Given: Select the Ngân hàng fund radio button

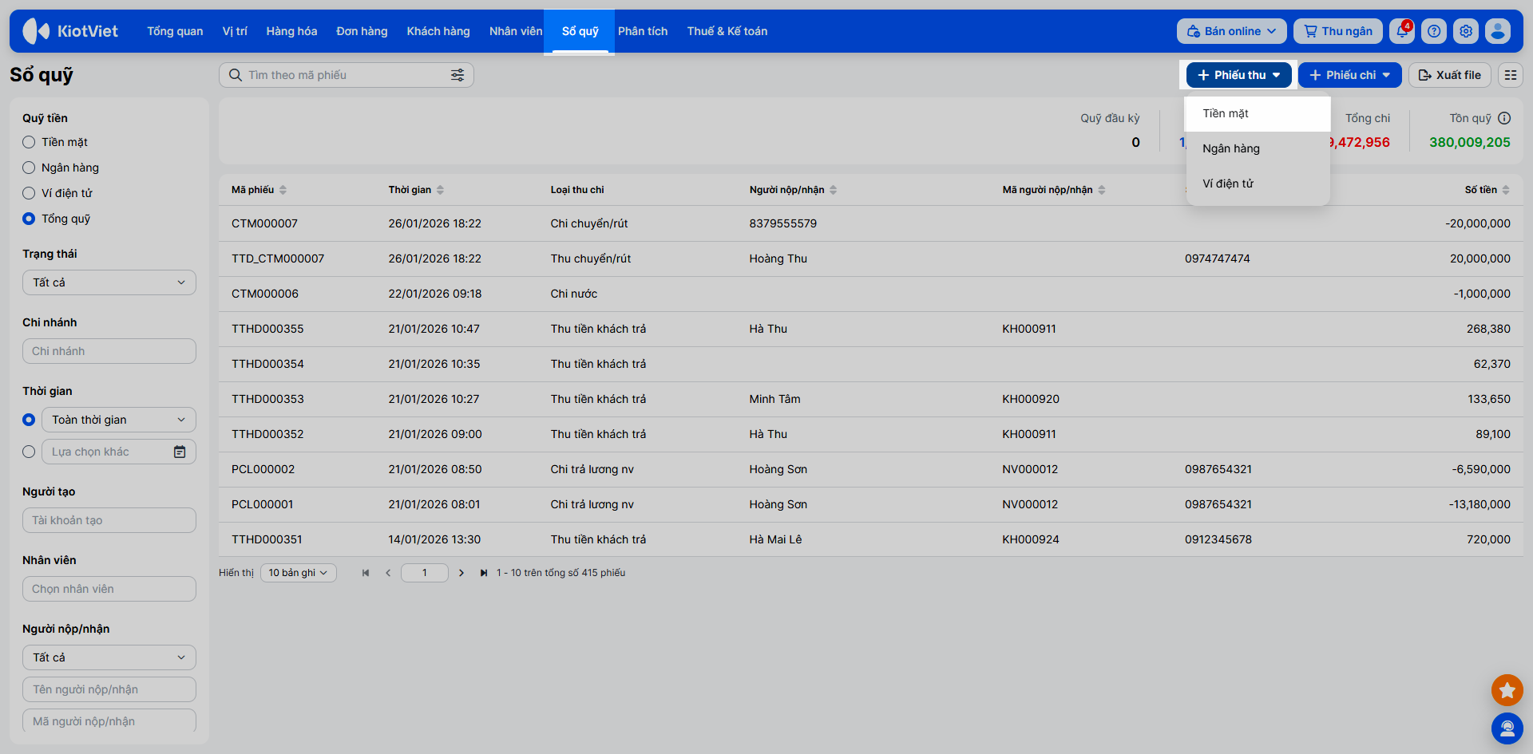Looking at the screenshot, I should (x=29, y=168).
